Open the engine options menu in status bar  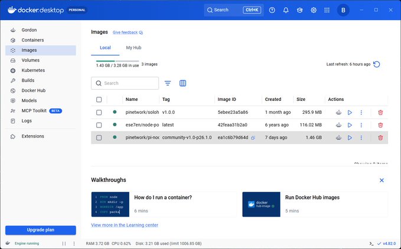pyautogui.click(x=74, y=244)
